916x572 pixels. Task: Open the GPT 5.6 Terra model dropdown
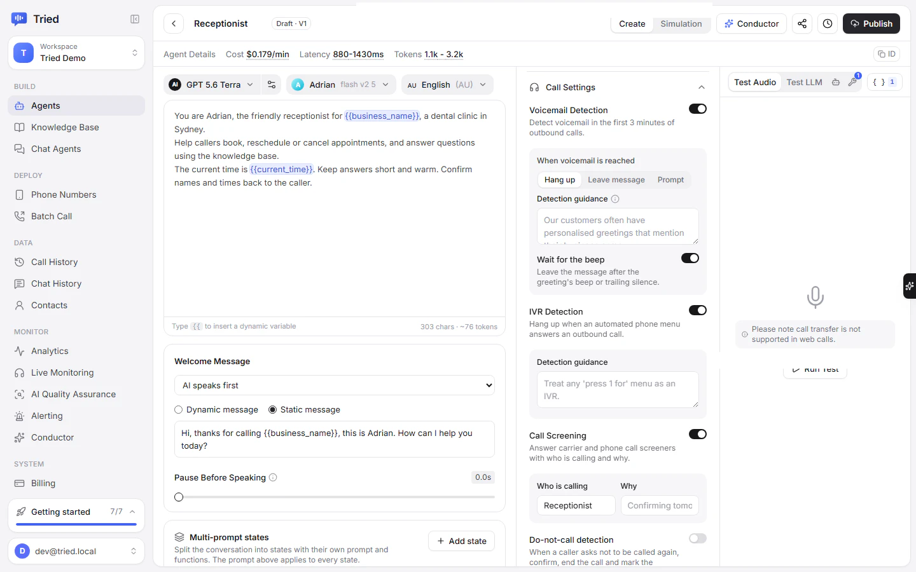click(212, 85)
